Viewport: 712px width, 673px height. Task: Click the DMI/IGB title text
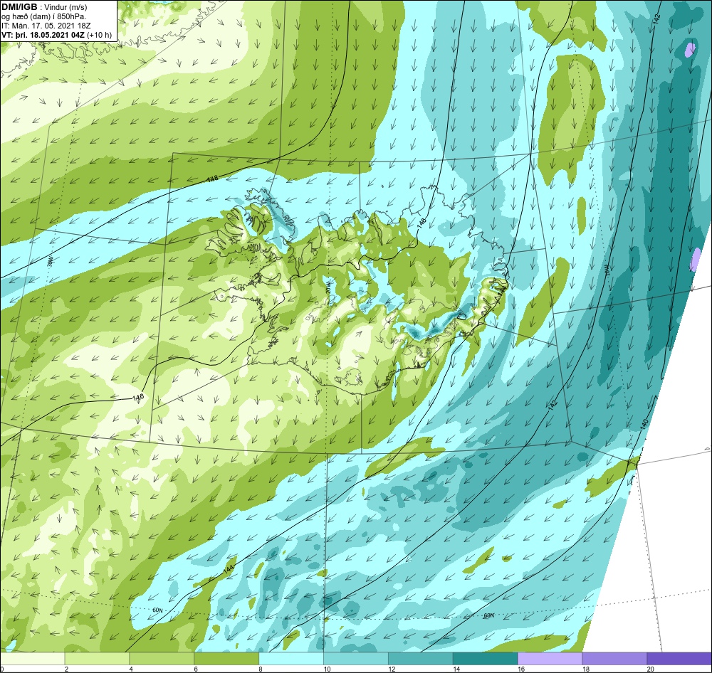coord(19,7)
